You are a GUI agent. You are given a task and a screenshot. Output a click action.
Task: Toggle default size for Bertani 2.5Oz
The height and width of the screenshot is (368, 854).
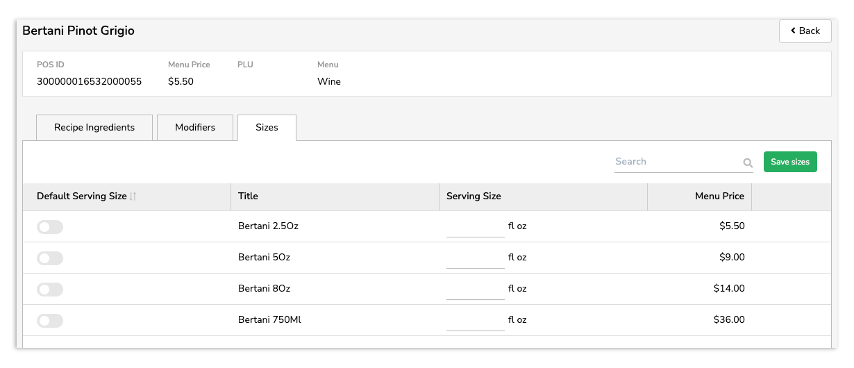point(50,227)
